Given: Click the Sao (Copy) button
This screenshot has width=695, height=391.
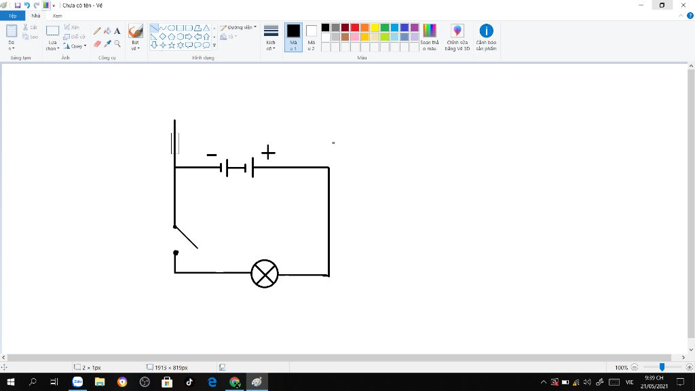Looking at the screenshot, I should [30, 37].
